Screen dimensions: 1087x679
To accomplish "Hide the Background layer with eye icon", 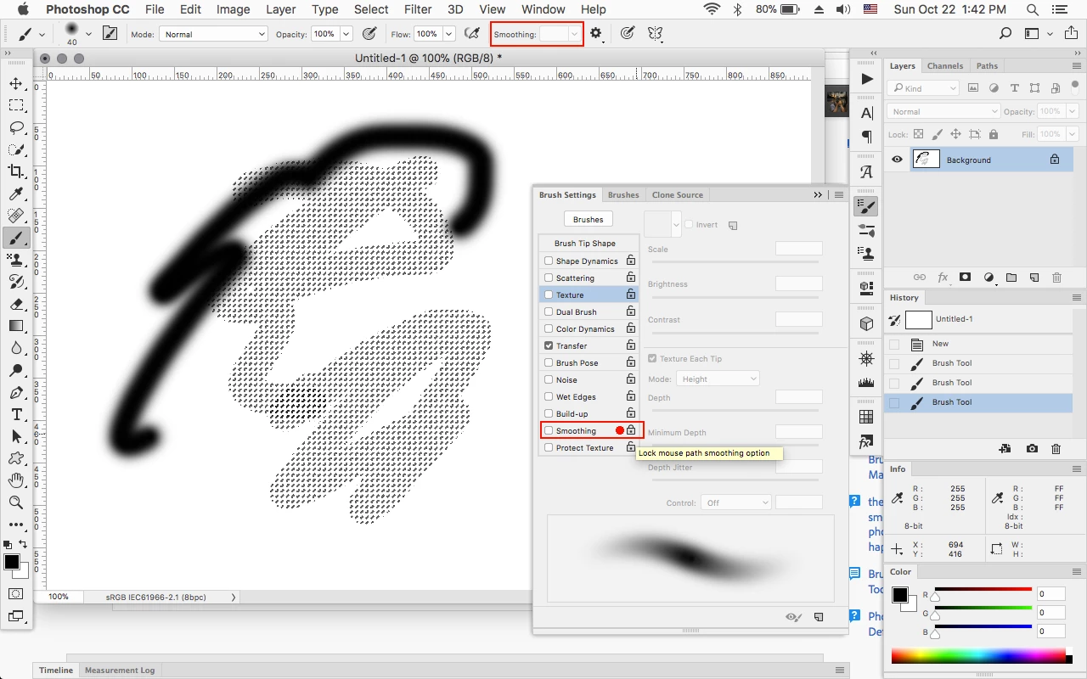I will pos(897,160).
